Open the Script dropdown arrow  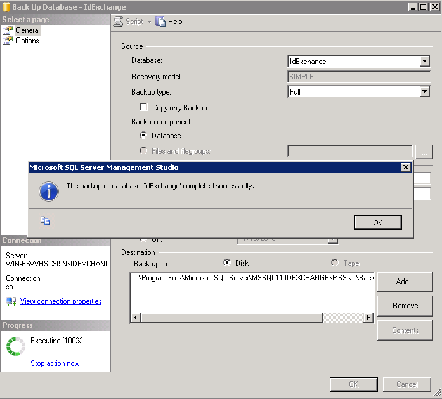pyautogui.click(x=150, y=22)
